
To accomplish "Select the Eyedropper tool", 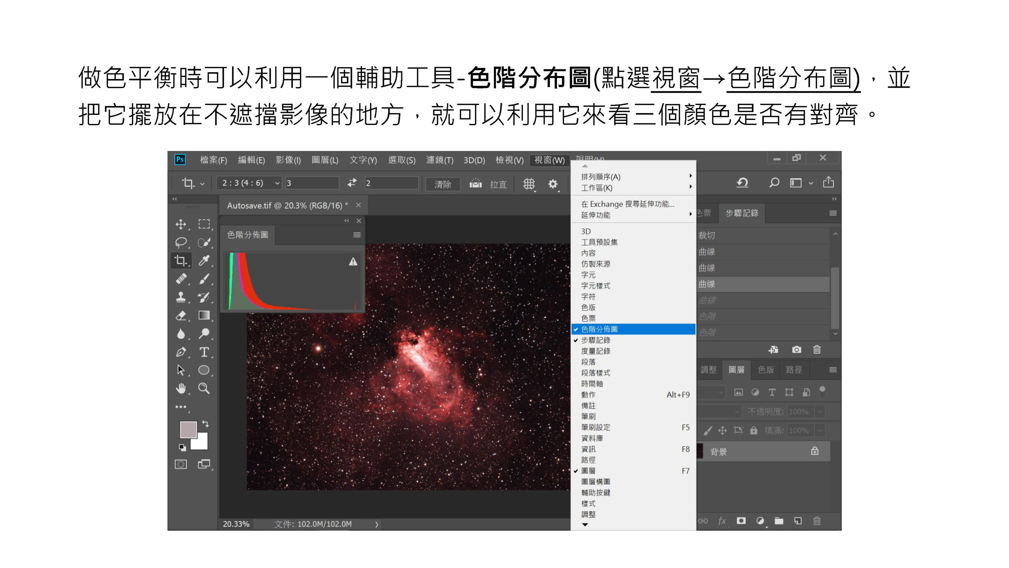I will point(204,260).
